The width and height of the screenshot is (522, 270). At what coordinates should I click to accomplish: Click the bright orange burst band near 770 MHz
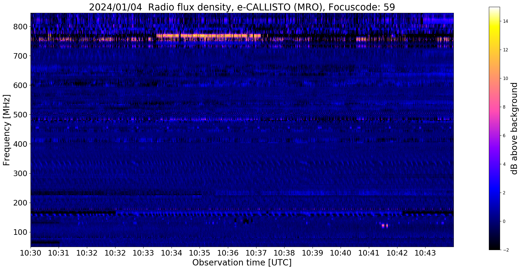pos(208,36)
